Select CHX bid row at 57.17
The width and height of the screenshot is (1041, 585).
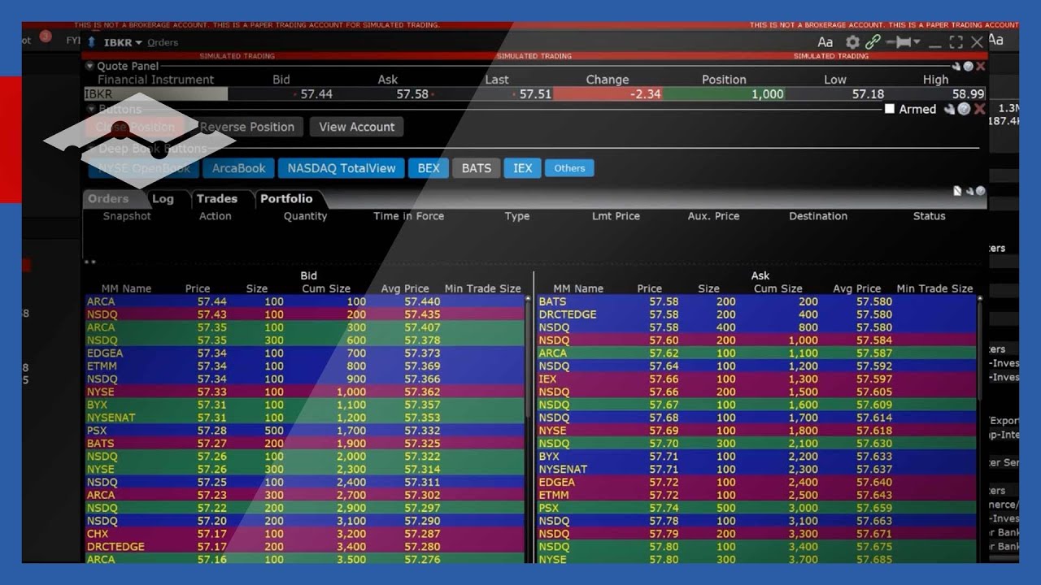(305, 534)
